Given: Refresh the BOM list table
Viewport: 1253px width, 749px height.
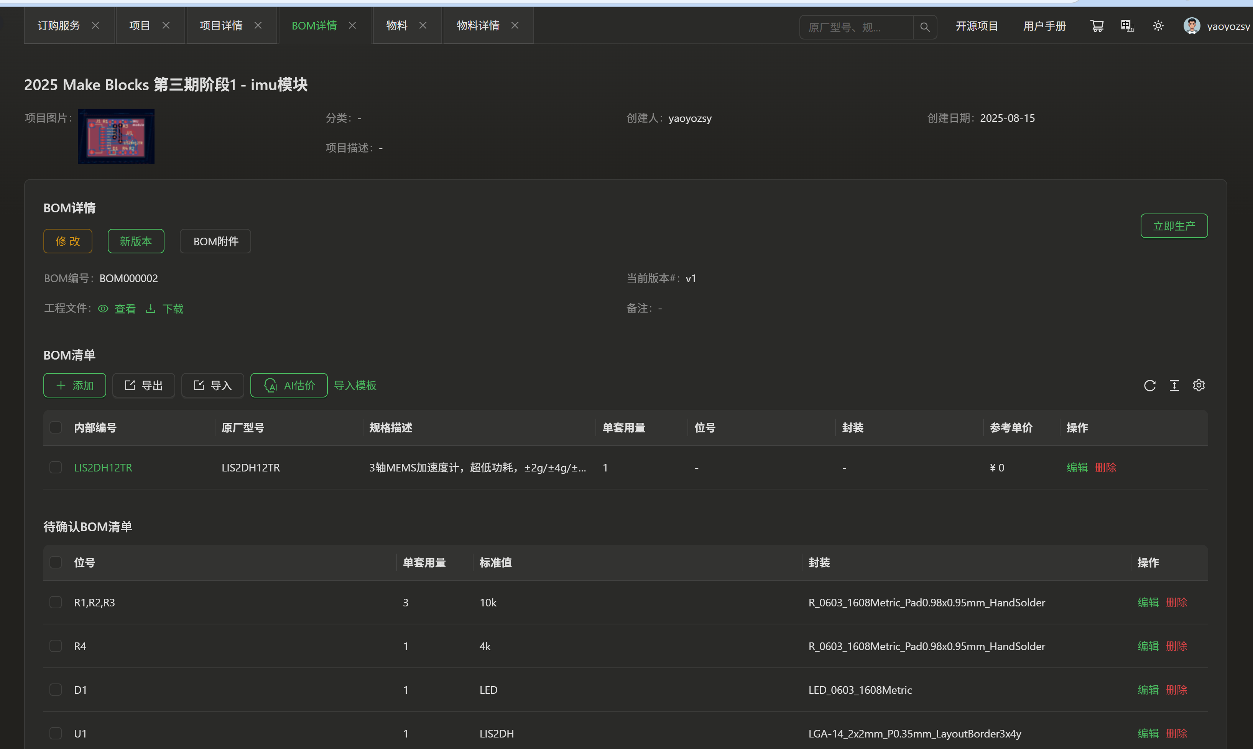Looking at the screenshot, I should [1149, 386].
